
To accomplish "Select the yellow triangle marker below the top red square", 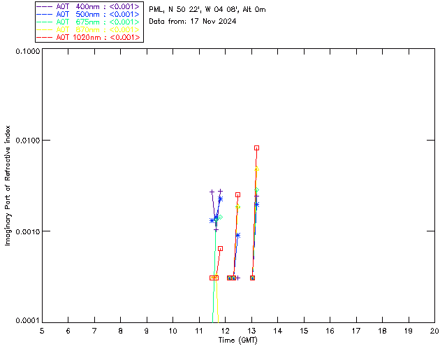I will coord(256,169).
